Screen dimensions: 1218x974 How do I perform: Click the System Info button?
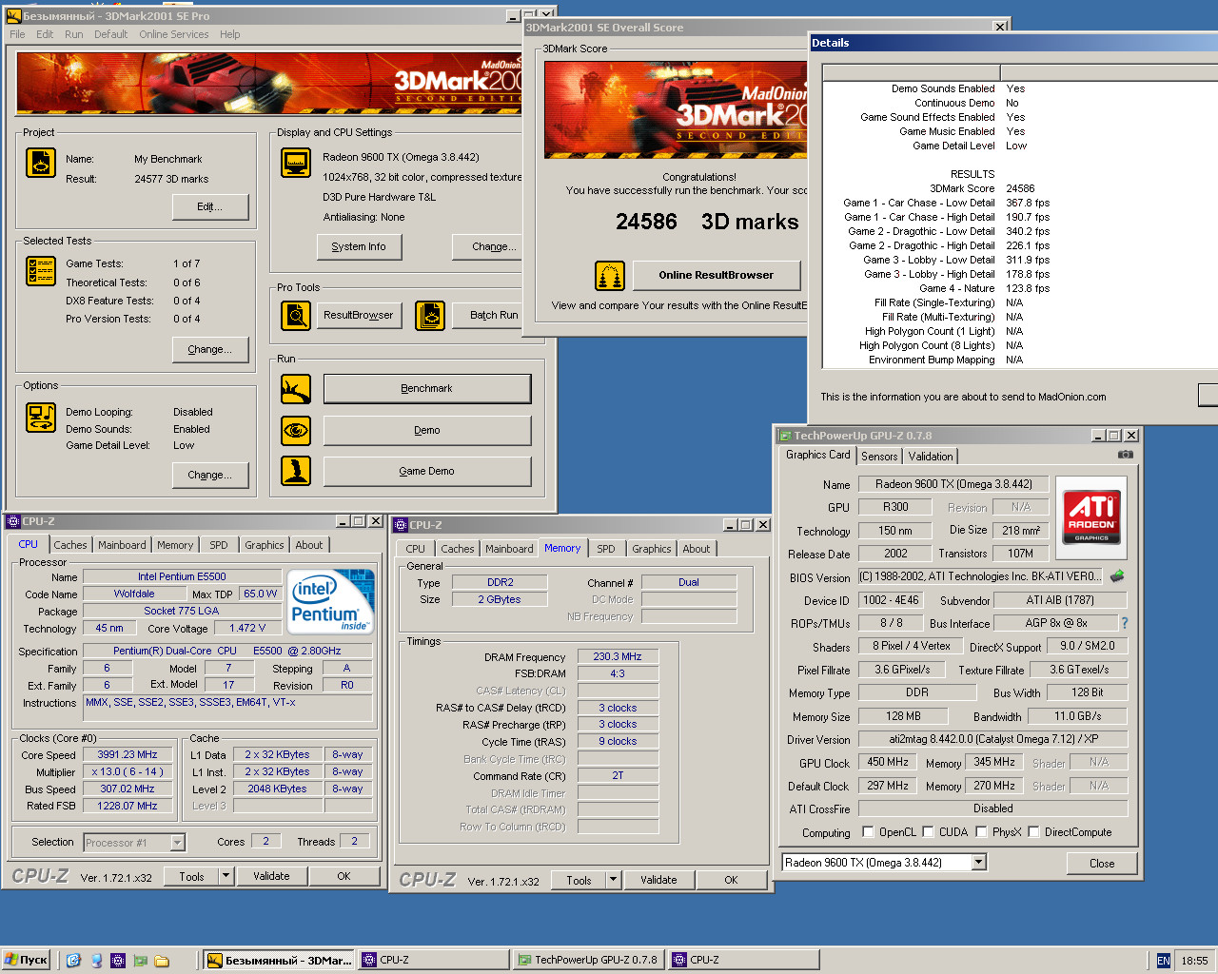click(359, 246)
